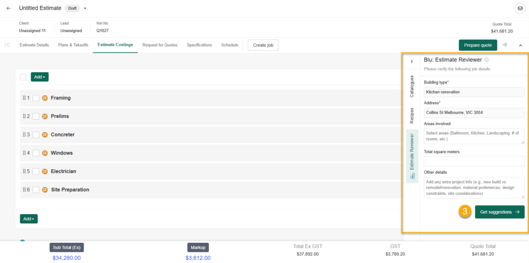Open the top Add dropdown button

[39, 77]
